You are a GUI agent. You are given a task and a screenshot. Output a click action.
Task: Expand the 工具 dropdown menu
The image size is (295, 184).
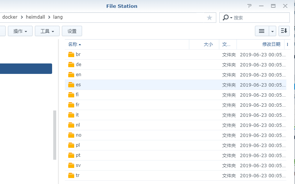pyautogui.click(x=47, y=31)
